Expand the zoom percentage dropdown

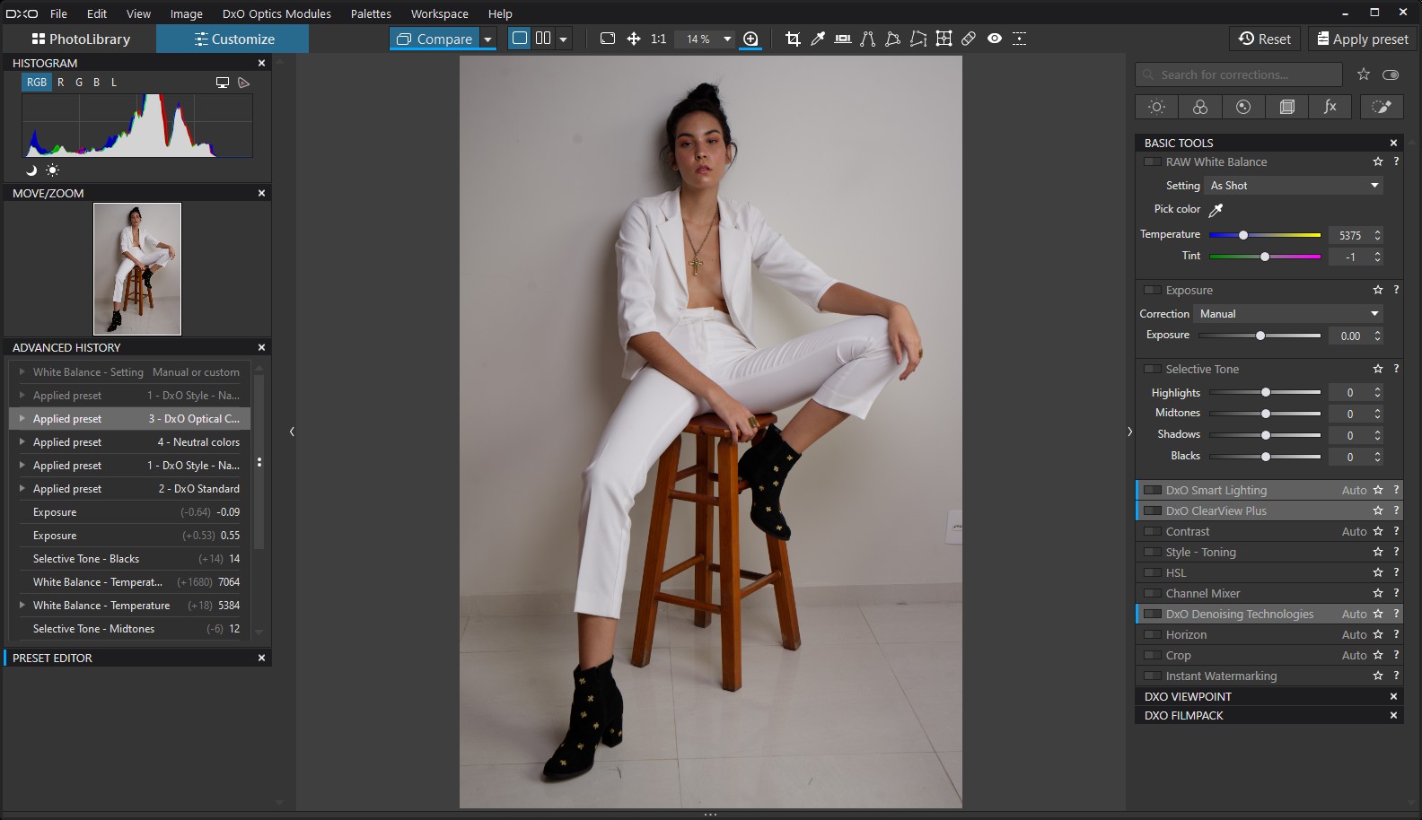coord(727,39)
